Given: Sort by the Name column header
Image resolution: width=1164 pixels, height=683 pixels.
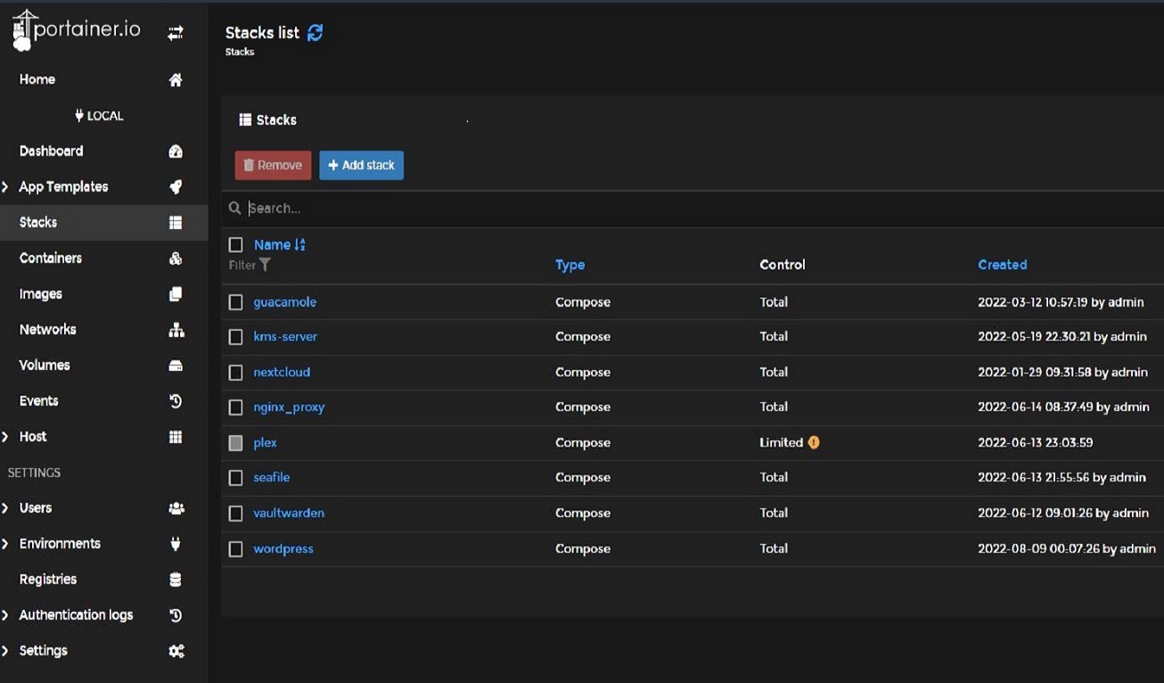Looking at the screenshot, I should 272,244.
